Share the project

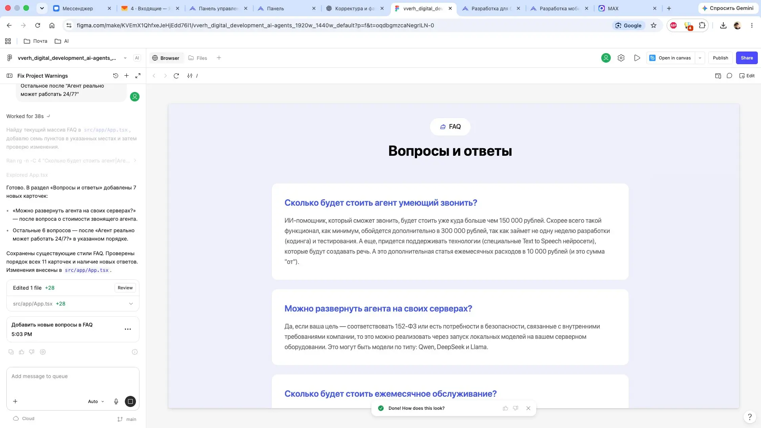747,58
